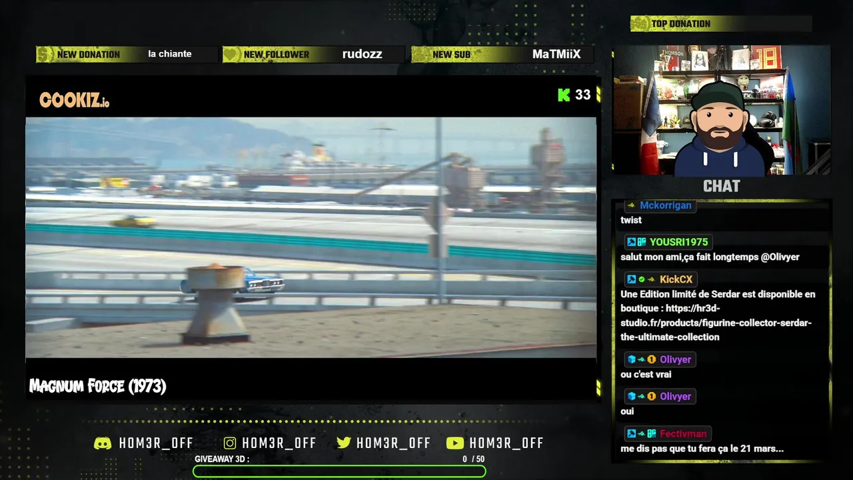This screenshot has width=853, height=480.
Task: Open the hr3d-studio.fr figurine link in chat
Action: tap(716, 323)
